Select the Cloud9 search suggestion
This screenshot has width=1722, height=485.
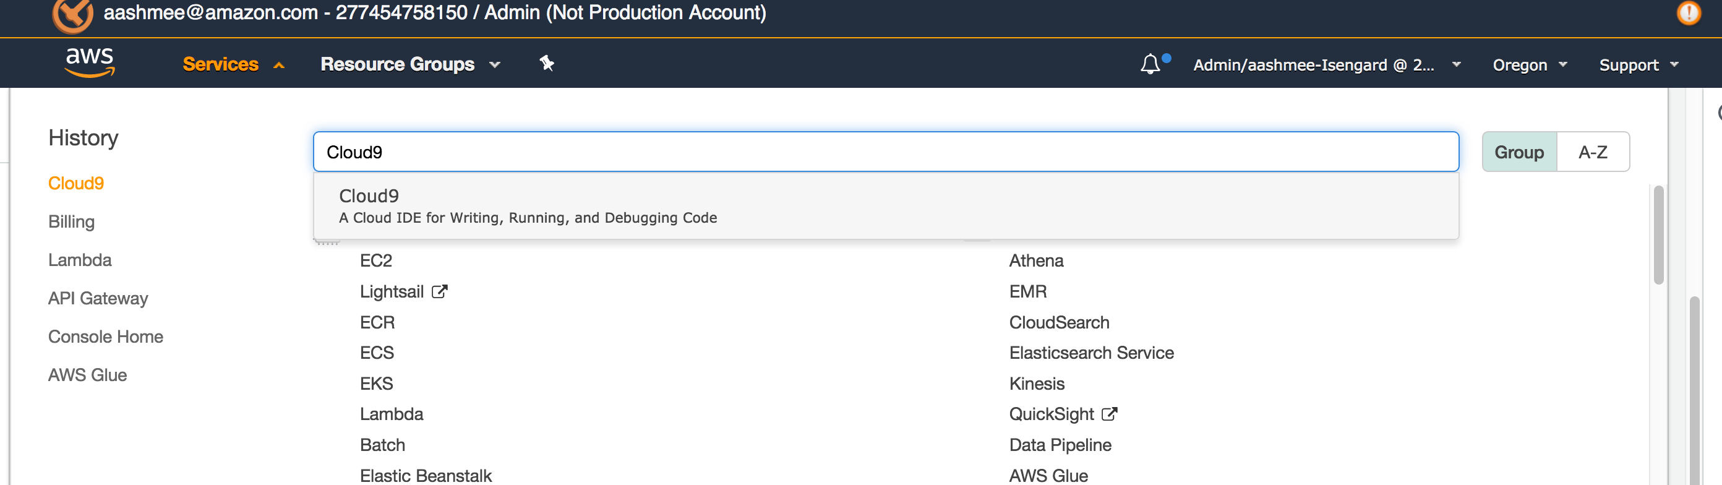click(x=528, y=206)
